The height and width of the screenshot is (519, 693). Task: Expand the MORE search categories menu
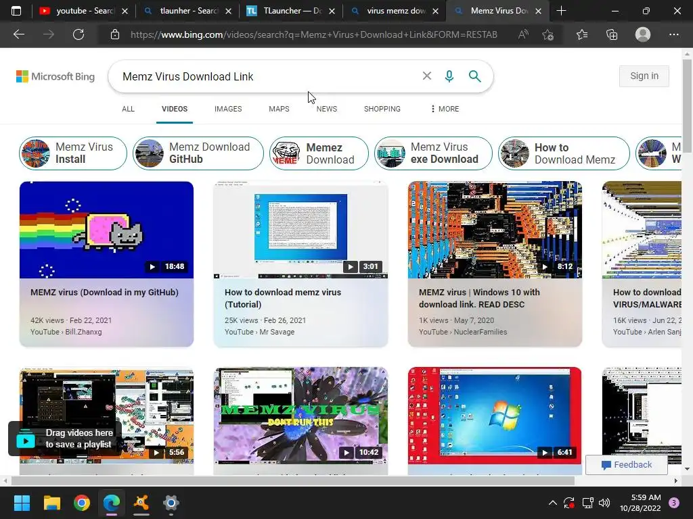(x=445, y=109)
